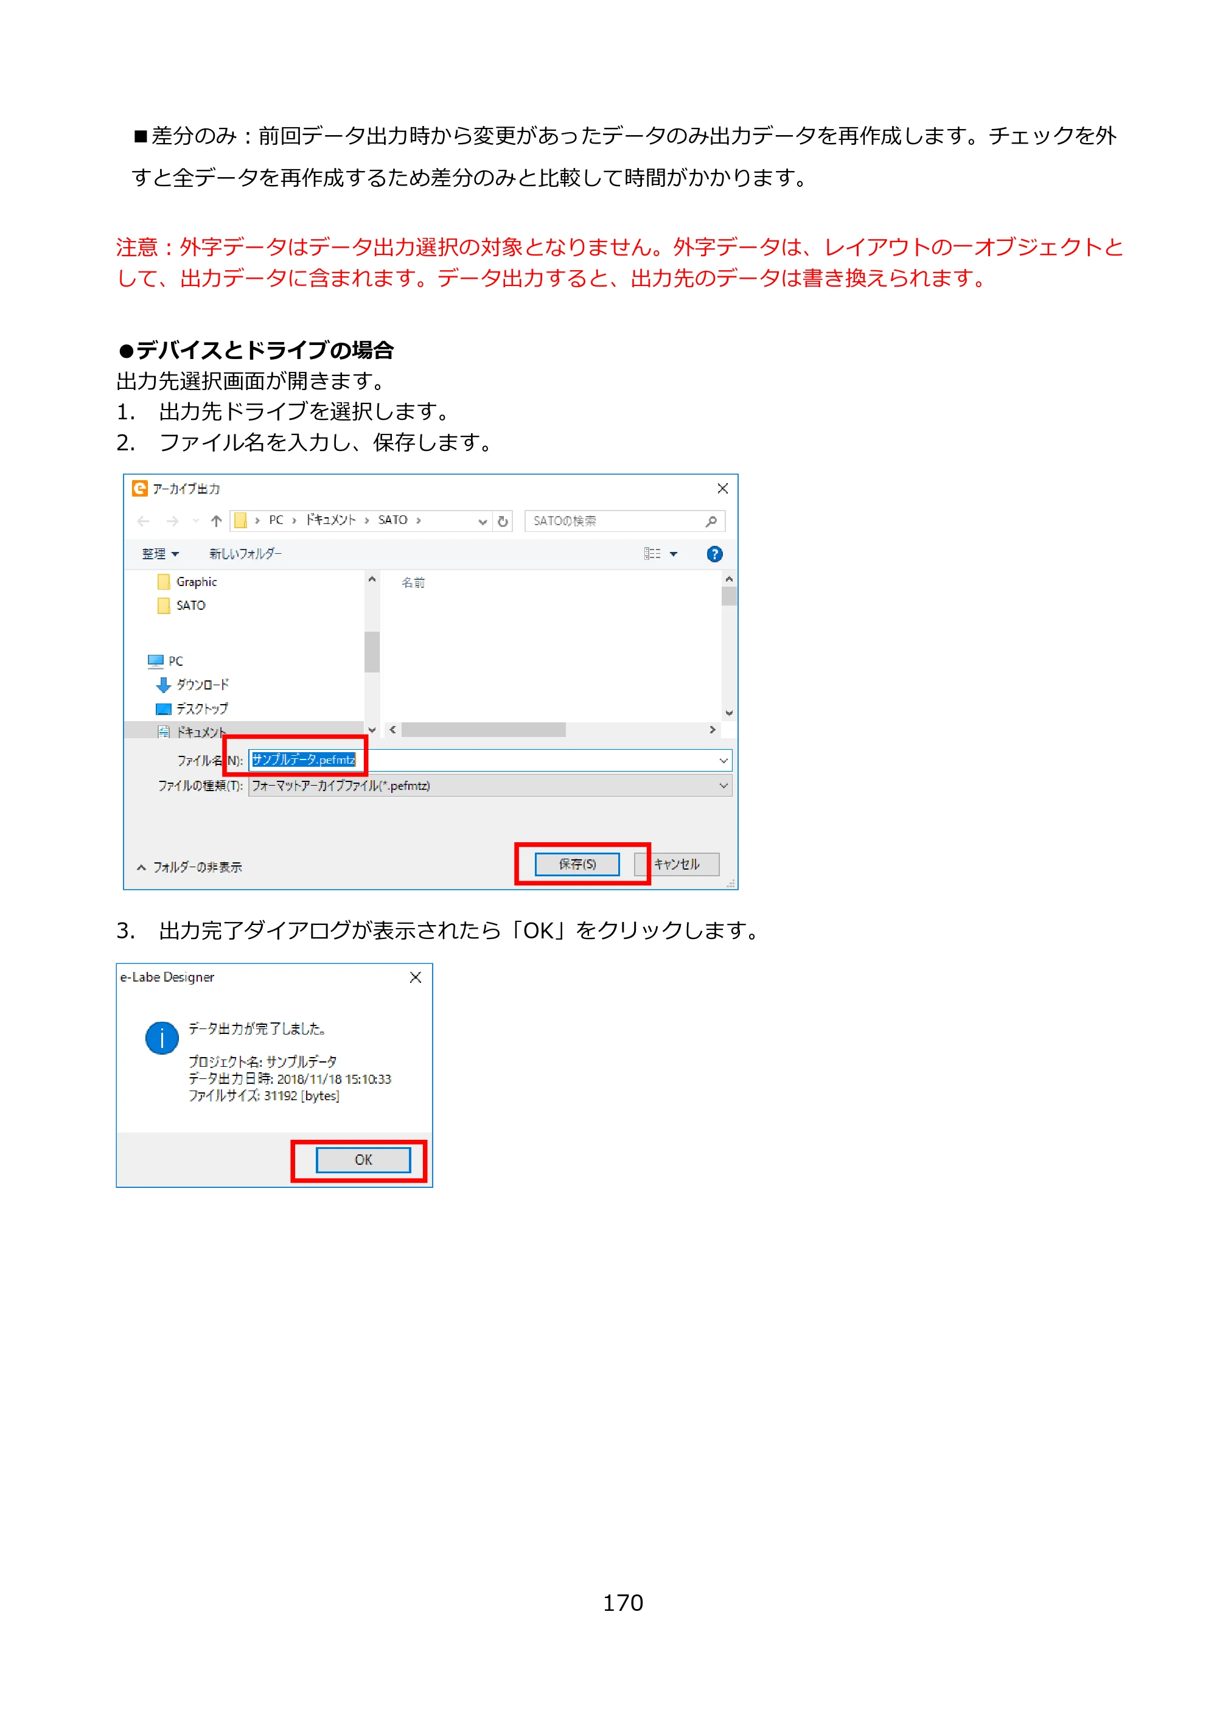The height and width of the screenshot is (1721, 1217).
Task: Refresh the SATO folder listing
Action: [503, 521]
